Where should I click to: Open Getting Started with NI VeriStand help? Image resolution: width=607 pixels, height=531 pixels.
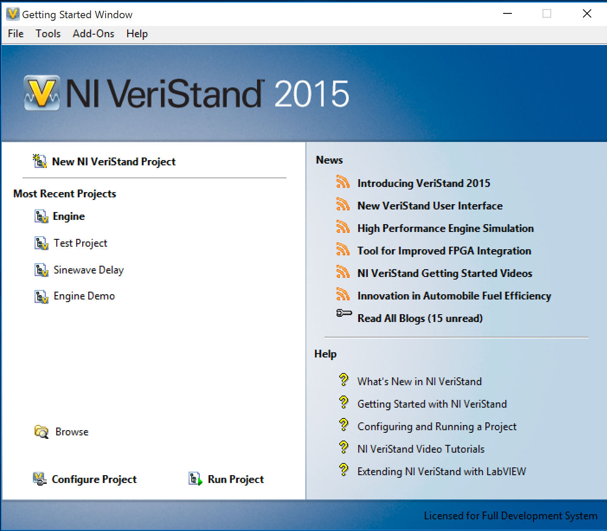click(432, 404)
